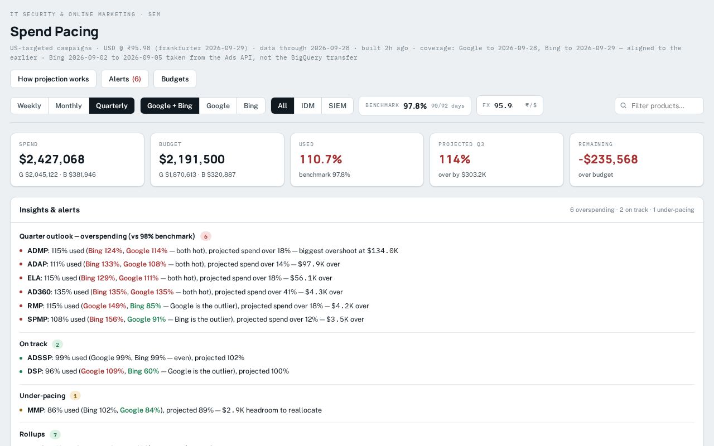The width and height of the screenshot is (714, 446).
Task: Click 'G $2,045,122 · B $381,946' breakdown
Action: [x=57, y=174]
